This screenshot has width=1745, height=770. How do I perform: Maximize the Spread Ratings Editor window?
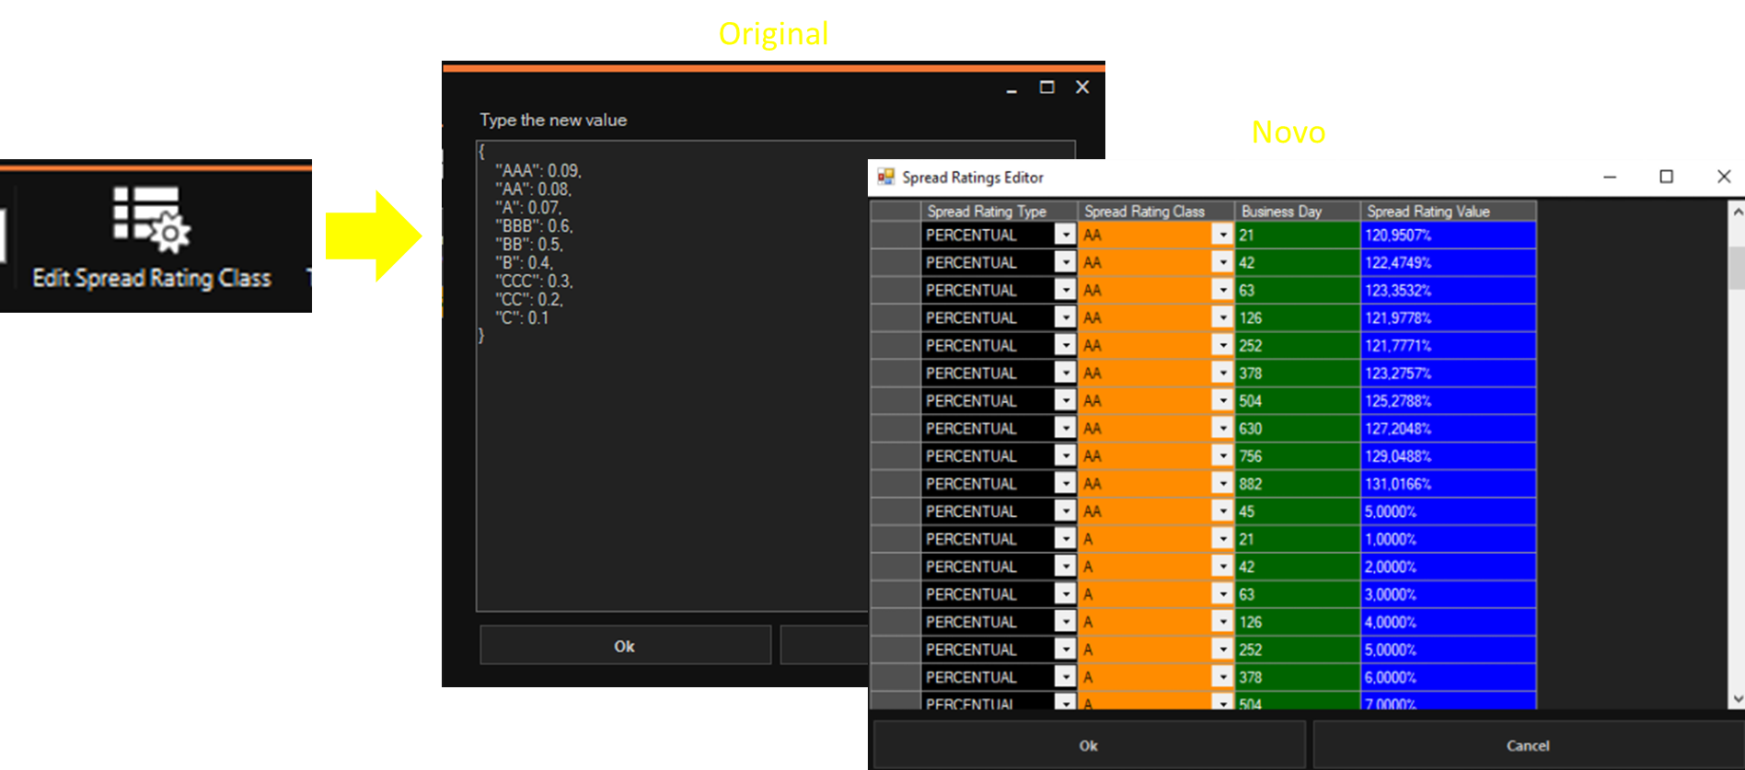(1666, 177)
